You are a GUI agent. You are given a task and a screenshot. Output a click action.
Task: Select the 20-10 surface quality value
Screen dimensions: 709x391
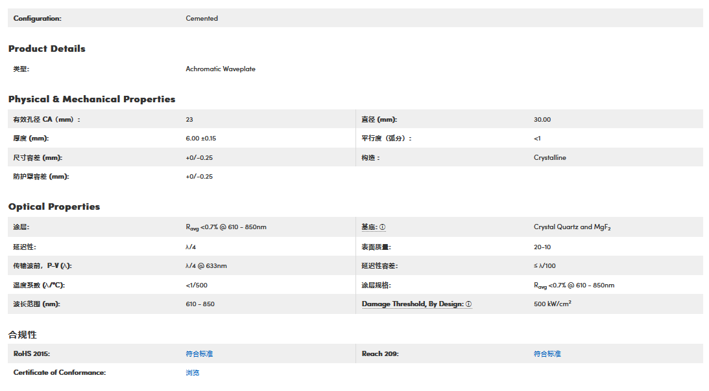coord(542,247)
